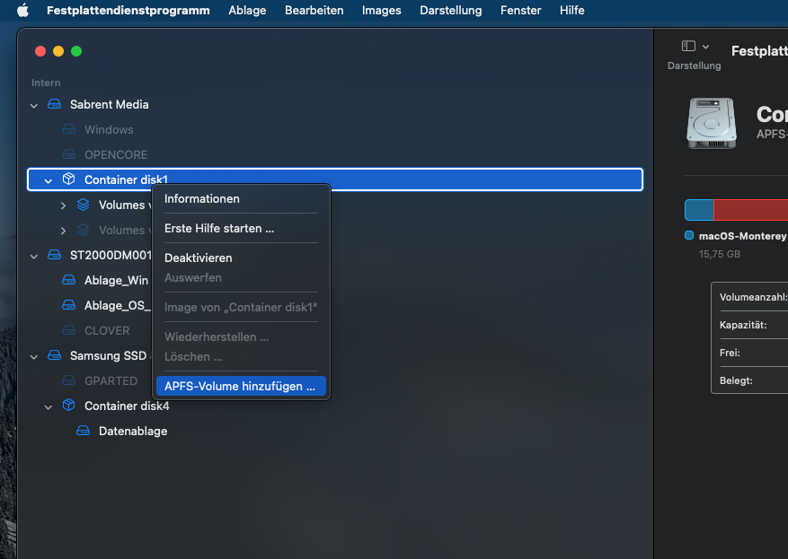This screenshot has width=788, height=559.
Task: Click the OPENCORE volume disk icon
Action: [x=69, y=154]
